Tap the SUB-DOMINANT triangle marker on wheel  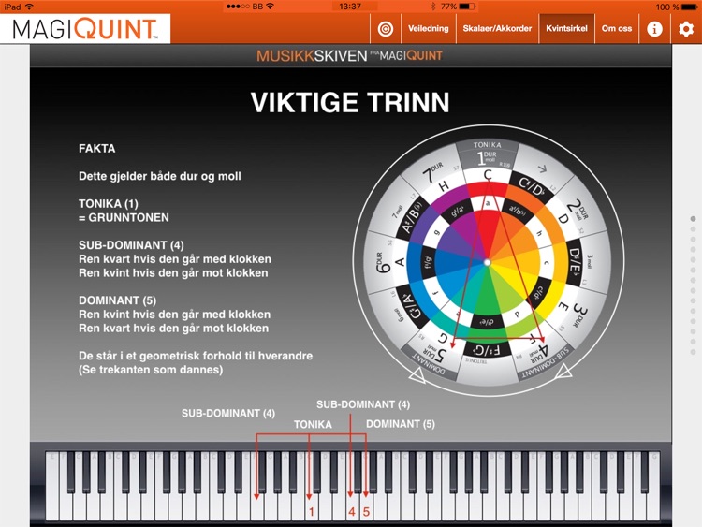pyautogui.click(x=563, y=372)
